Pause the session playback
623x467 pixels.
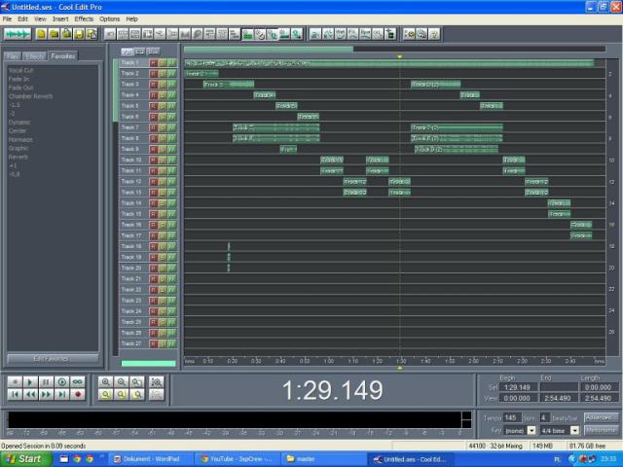46,381
